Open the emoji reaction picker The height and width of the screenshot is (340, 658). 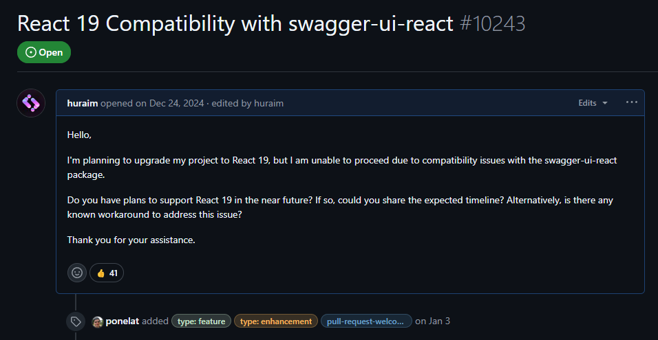tap(77, 273)
